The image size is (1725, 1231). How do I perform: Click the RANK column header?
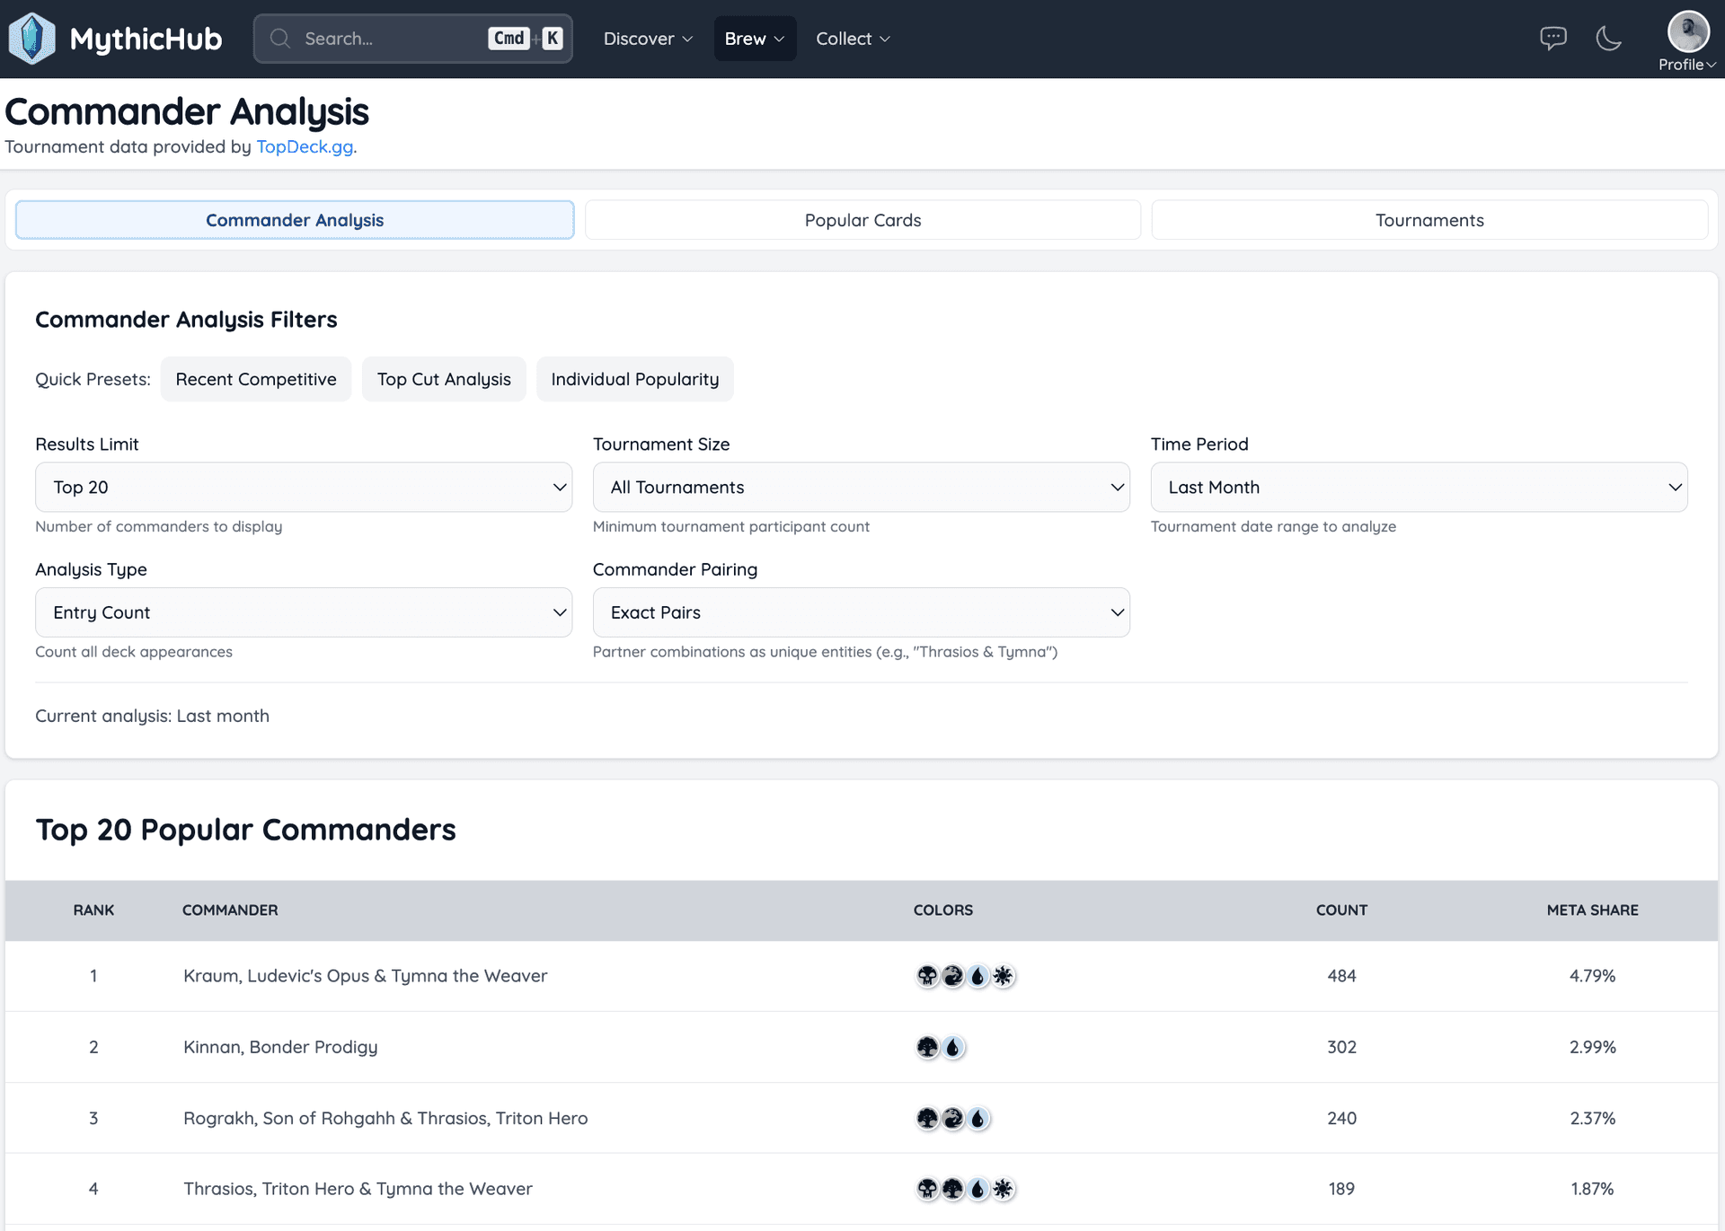click(x=93, y=910)
